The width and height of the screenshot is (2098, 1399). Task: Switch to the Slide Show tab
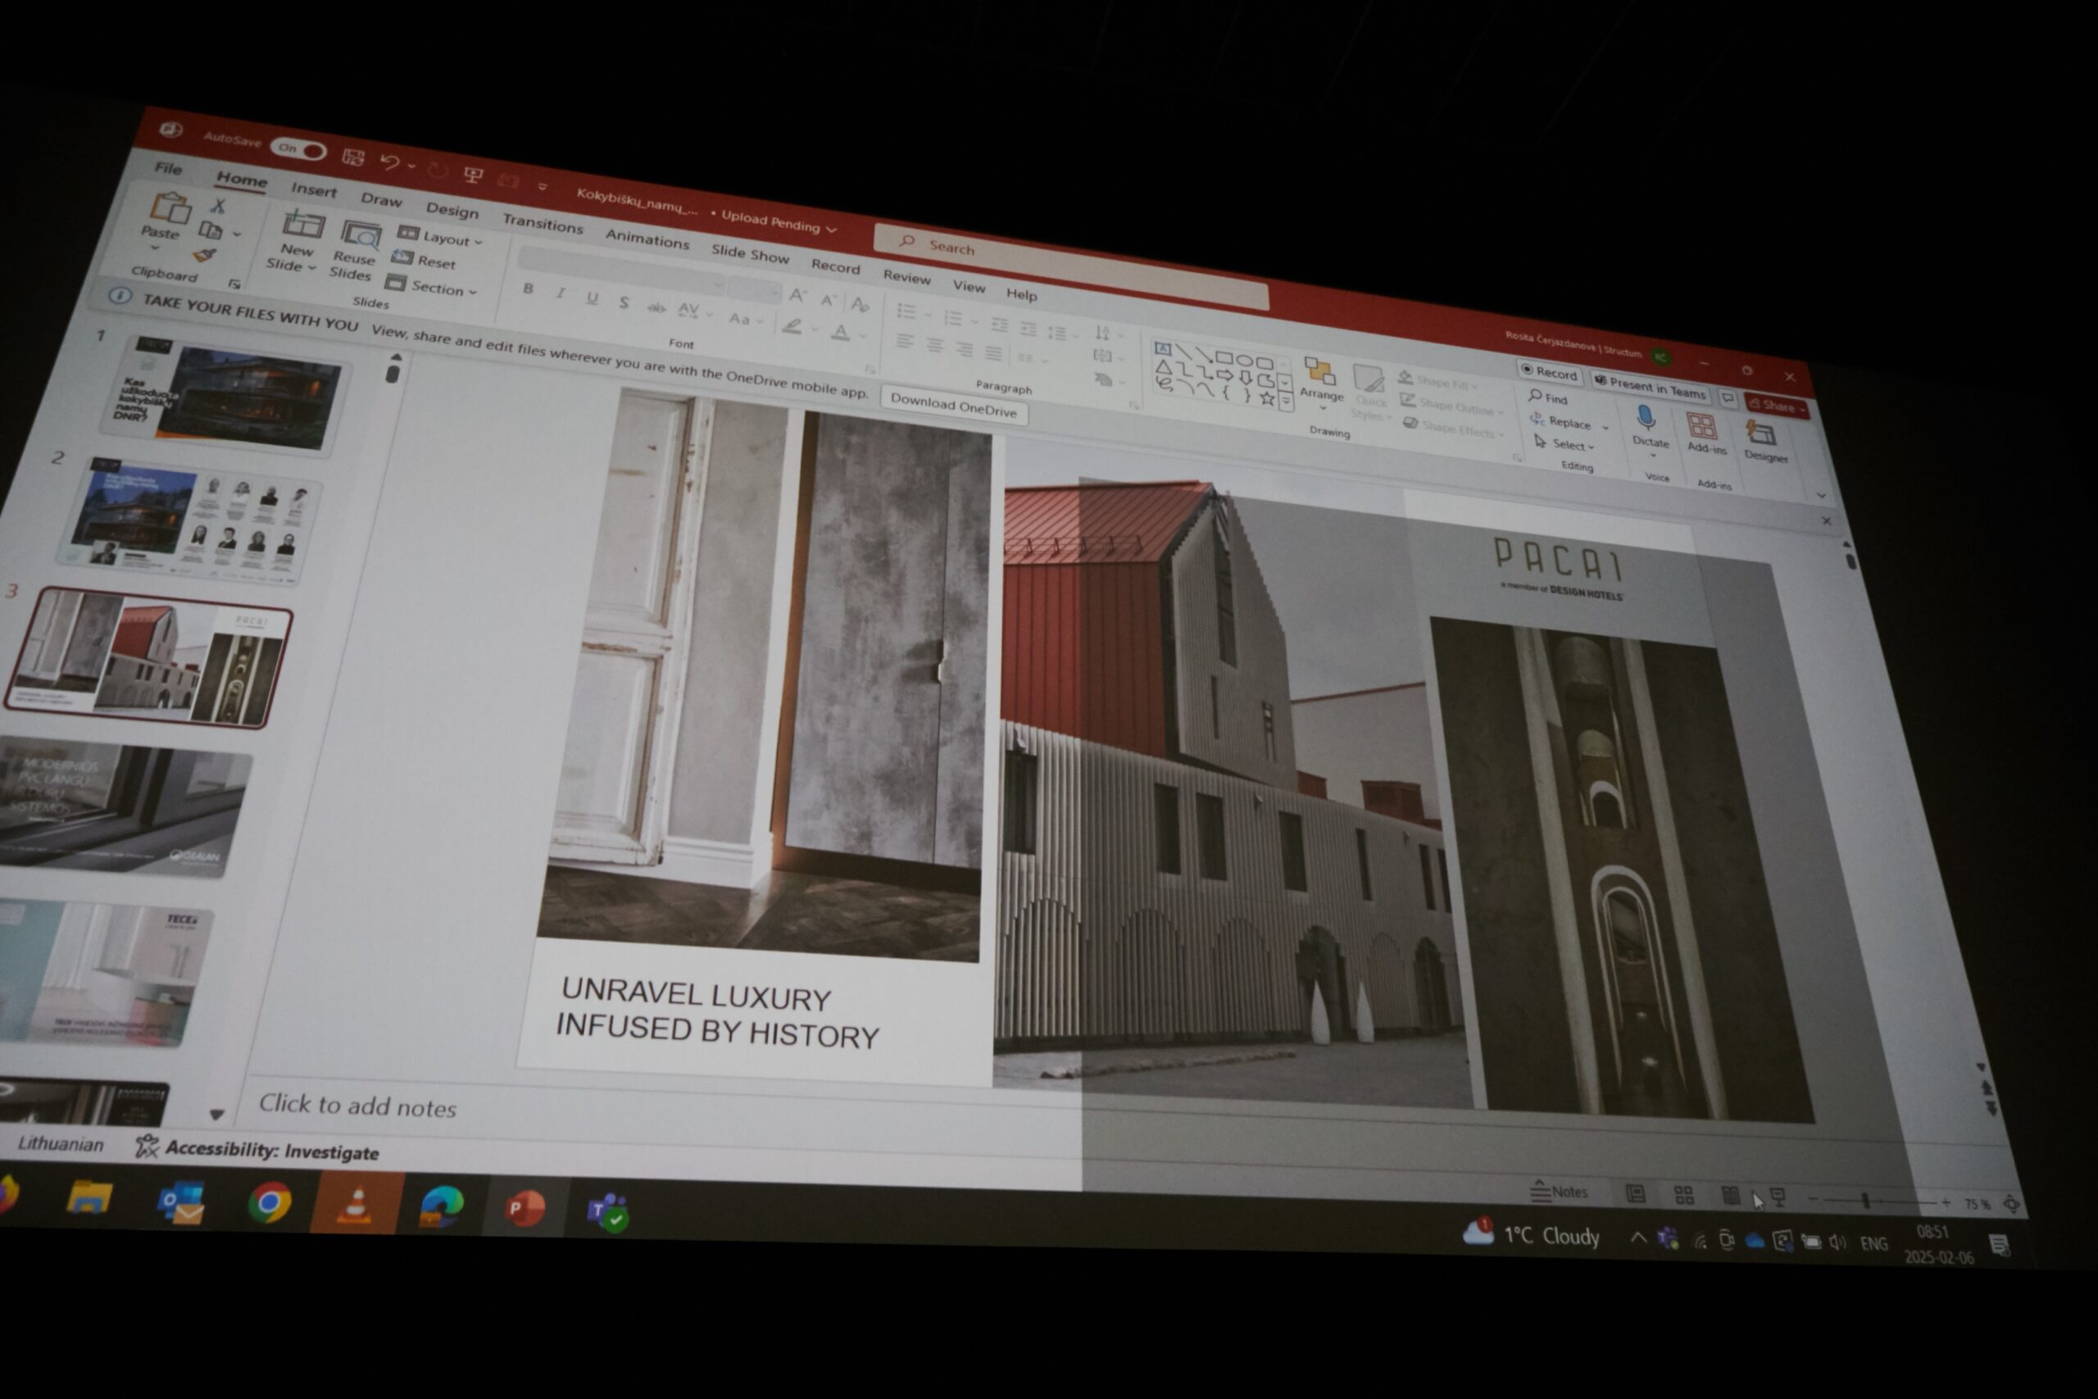(749, 253)
